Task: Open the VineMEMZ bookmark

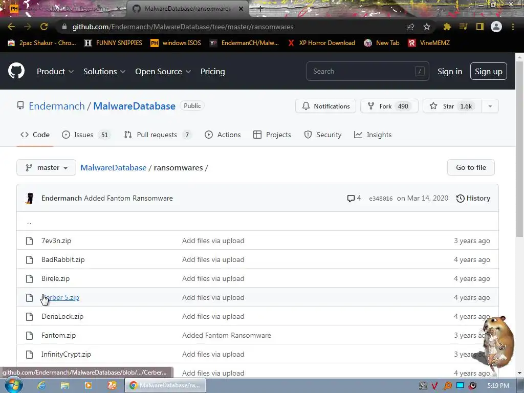Action: pos(429,43)
